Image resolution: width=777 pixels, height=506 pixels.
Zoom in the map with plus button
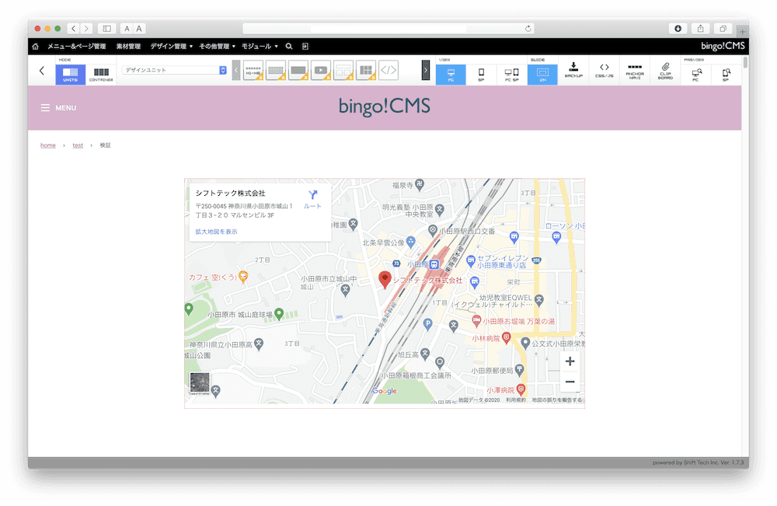pyautogui.click(x=570, y=361)
